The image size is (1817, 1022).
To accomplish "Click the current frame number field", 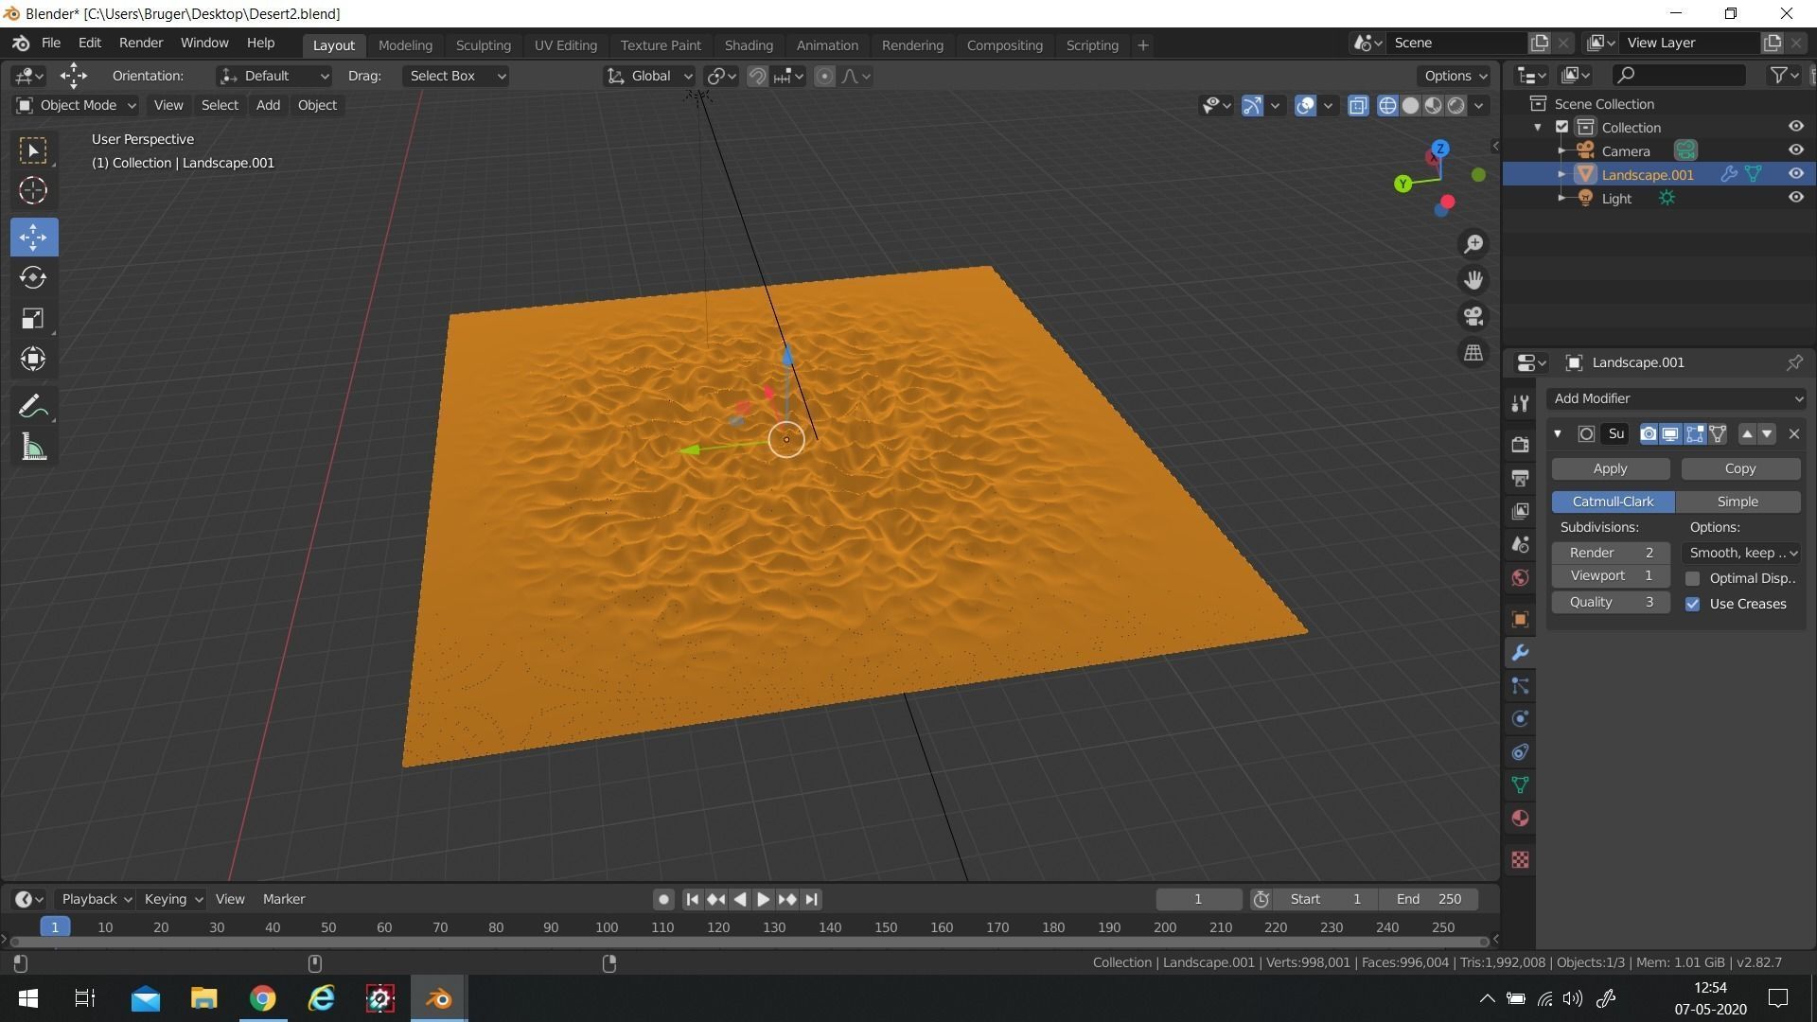I will (x=1198, y=899).
